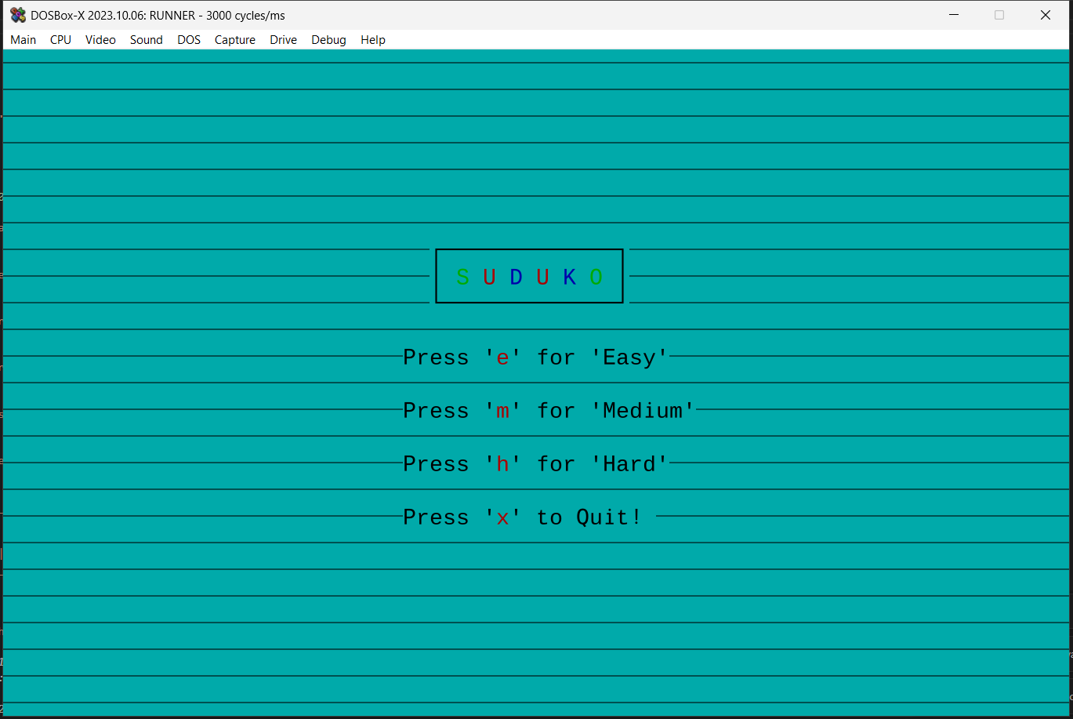Screen dimensions: 1073x719
Task: Click the 'Medium' difficulty option
Action: 546,410
